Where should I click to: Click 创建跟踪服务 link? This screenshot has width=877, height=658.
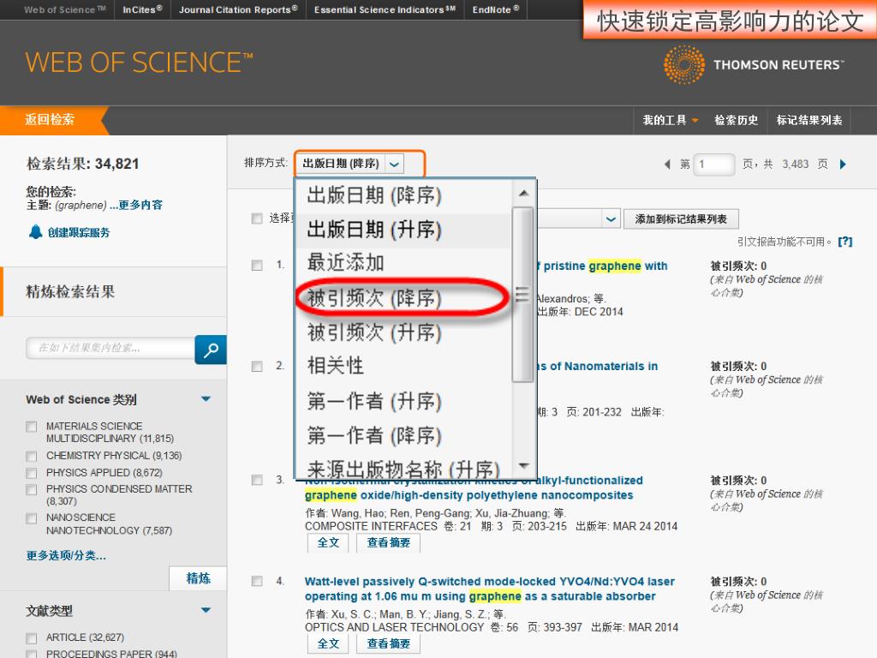79,232
